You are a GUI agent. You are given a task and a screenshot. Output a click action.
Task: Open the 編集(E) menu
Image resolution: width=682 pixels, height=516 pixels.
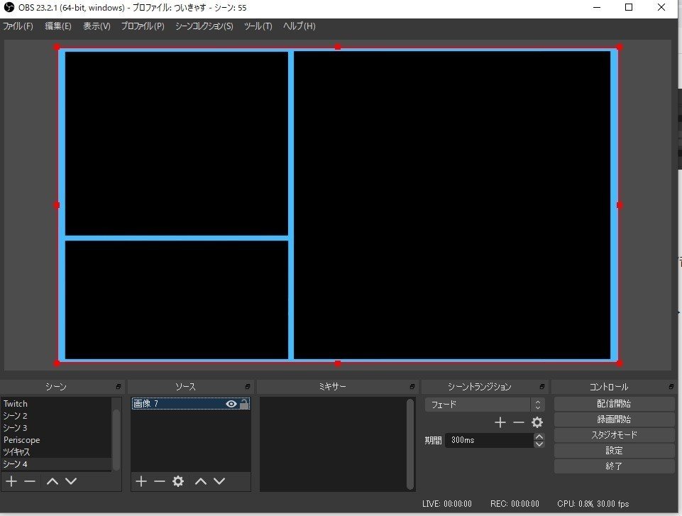point(58,26)
